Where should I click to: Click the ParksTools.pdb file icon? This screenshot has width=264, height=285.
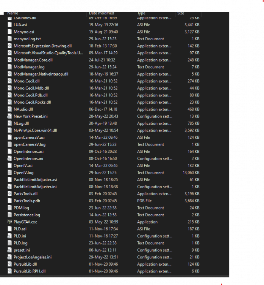pyautogui.click(x=9, y=201)
